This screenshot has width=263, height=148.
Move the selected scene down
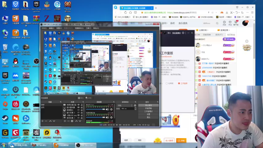tap(54, 121)
